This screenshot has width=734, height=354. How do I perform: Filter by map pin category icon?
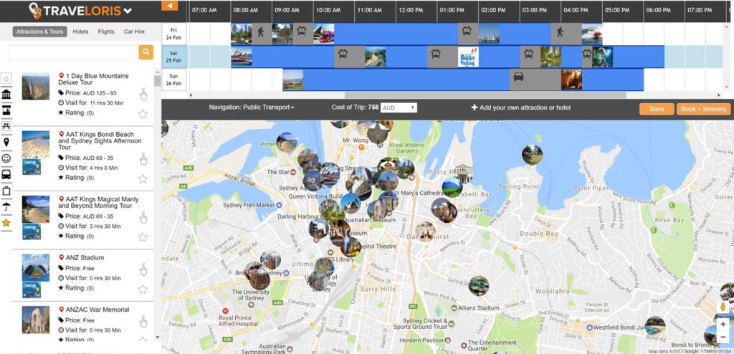(x=6, y=143)
